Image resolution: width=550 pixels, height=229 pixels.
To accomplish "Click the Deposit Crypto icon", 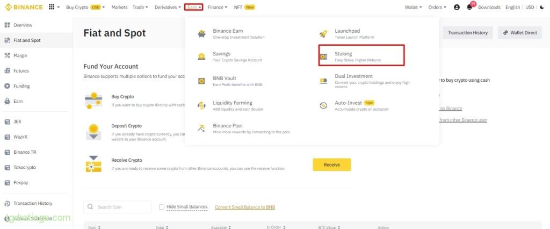I will [93, 132].
